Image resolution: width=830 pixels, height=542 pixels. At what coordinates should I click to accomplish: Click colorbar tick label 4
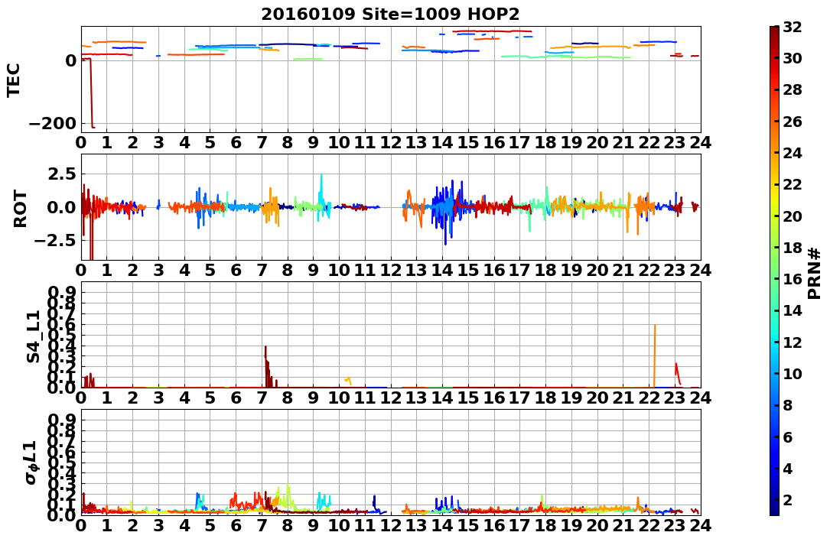point(786,469)
